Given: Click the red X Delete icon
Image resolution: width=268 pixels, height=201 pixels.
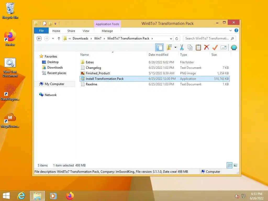Looking at the screenshot, I should click(206, 47).
